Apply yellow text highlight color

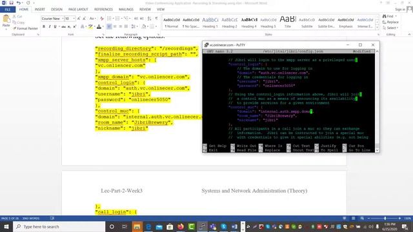coord(90,26)
